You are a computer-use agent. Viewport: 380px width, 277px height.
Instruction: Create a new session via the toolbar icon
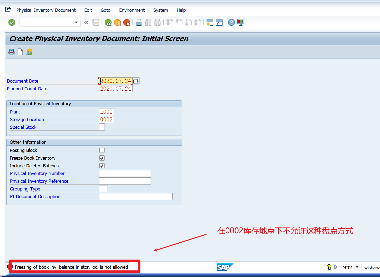point(210,22)
